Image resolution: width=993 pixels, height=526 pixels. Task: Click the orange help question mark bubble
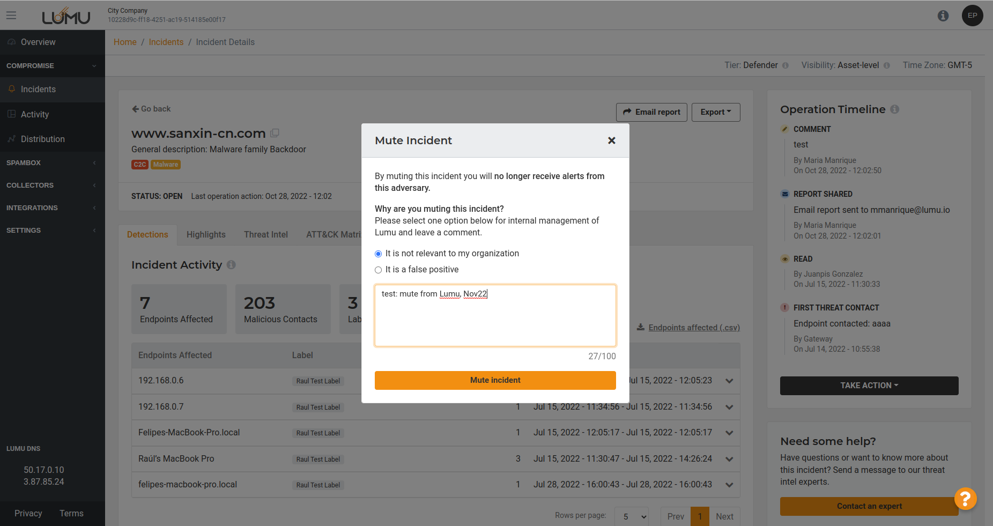[x=965, y=499]
